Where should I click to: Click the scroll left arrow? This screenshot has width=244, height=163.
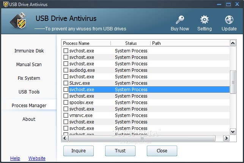(x=65, y=138)
